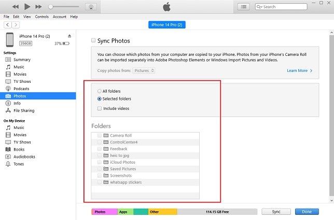The width and height of the screenshot is (334, 220).
Task: Click the Sync button
Action: click(x=276, y=212)
